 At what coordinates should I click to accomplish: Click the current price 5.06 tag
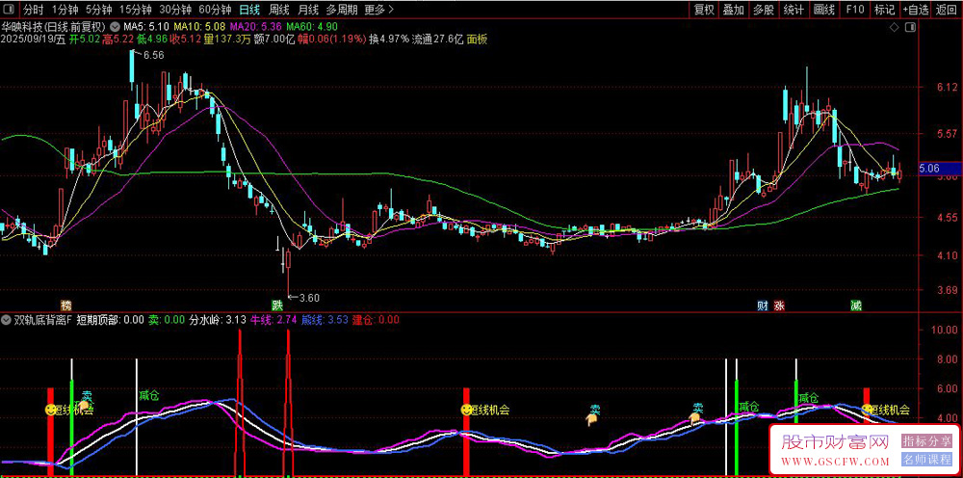pyautogui.click(x=940, y=167)
